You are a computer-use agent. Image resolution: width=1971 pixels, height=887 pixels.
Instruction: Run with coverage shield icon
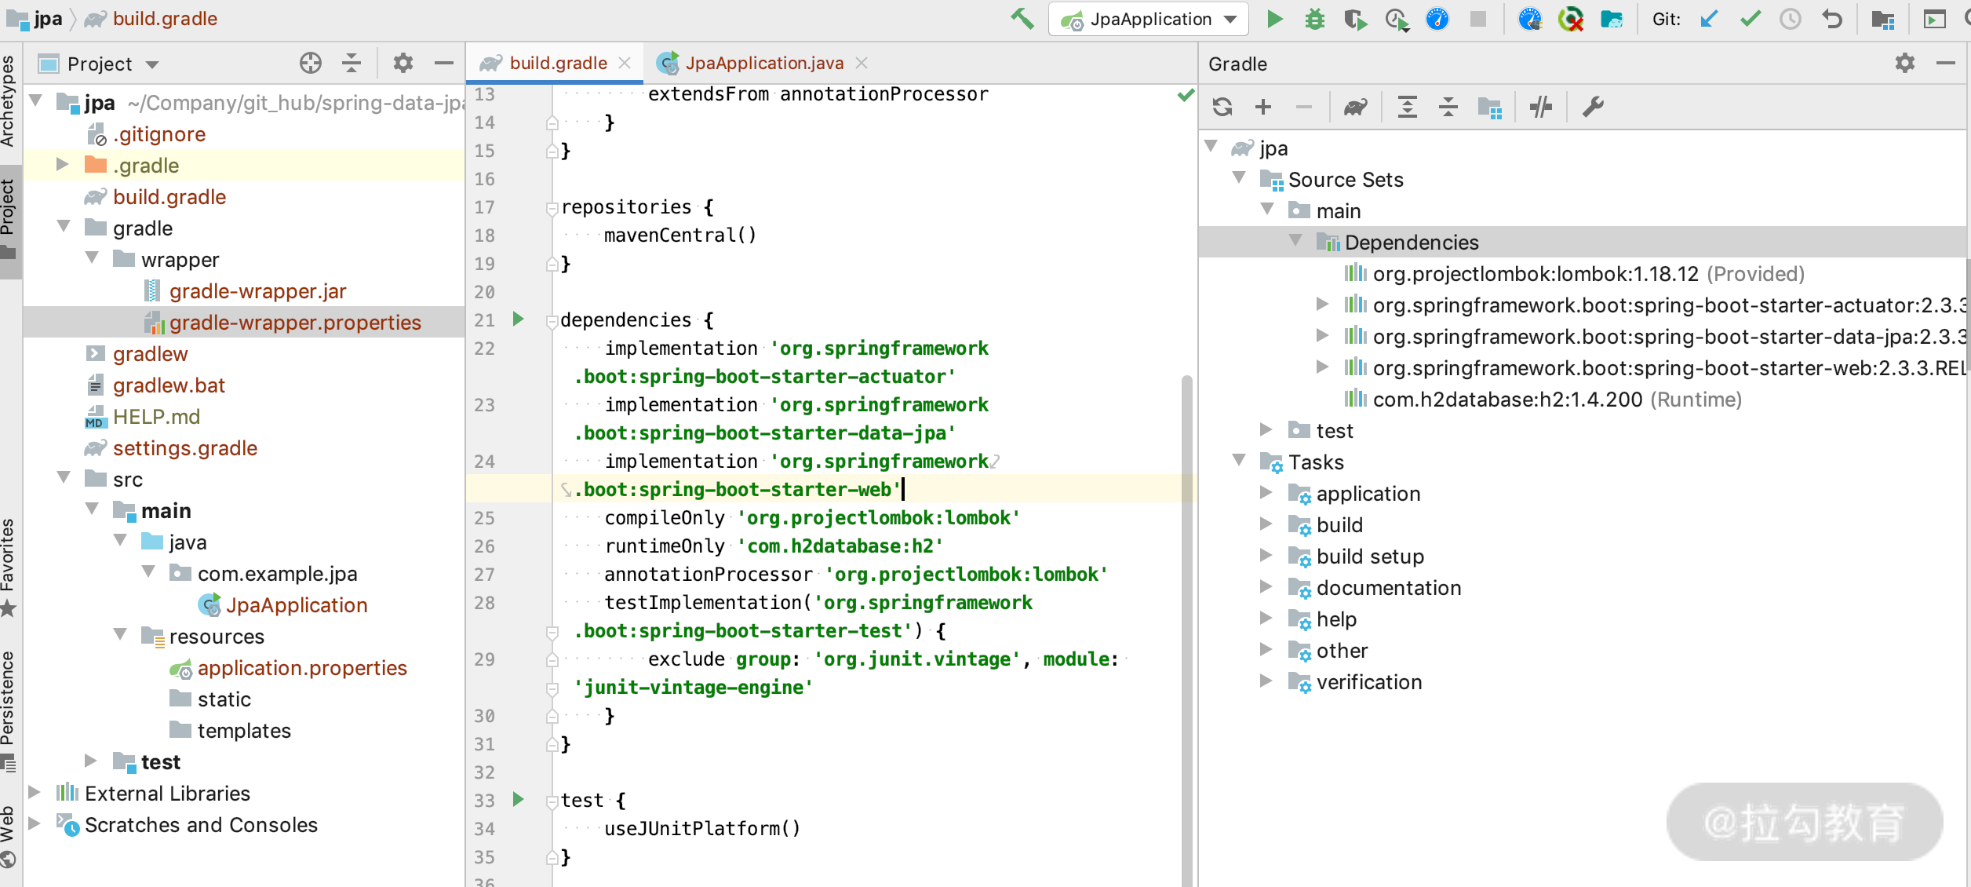(x=1355, y=19)
